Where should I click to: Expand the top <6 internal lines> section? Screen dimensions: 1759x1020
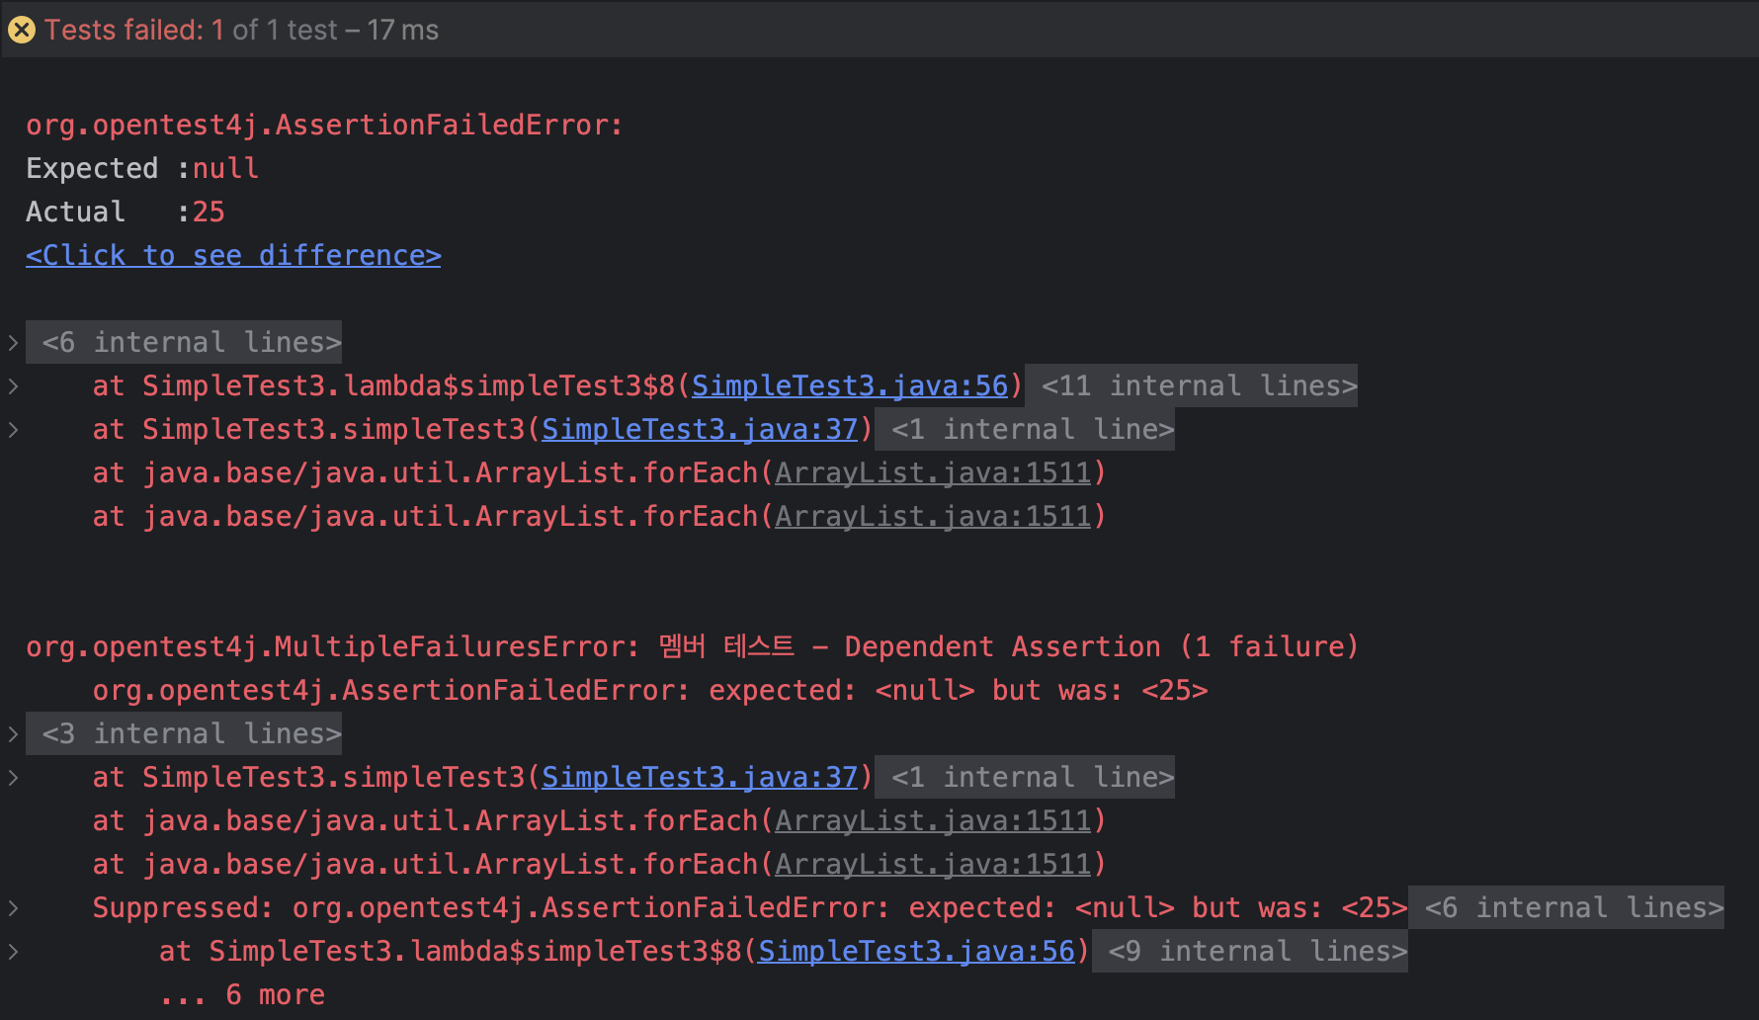pos(184,341)
